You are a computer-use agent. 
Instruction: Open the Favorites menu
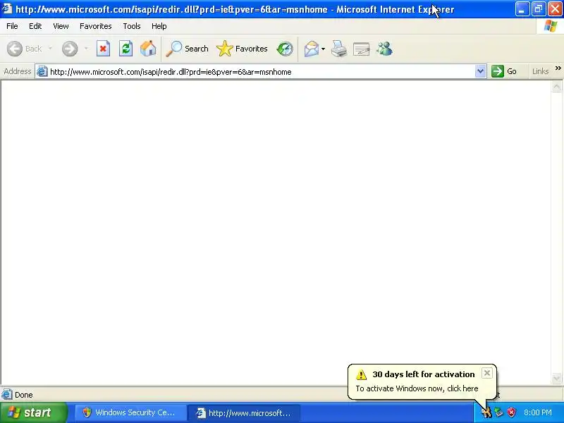tap(95, 26)
